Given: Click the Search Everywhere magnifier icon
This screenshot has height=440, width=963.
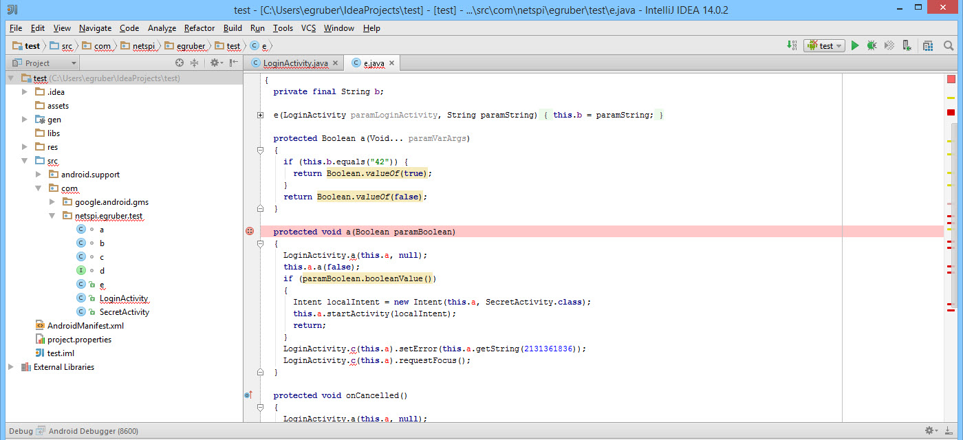Looking at the screenshot, I should [949, 45].
